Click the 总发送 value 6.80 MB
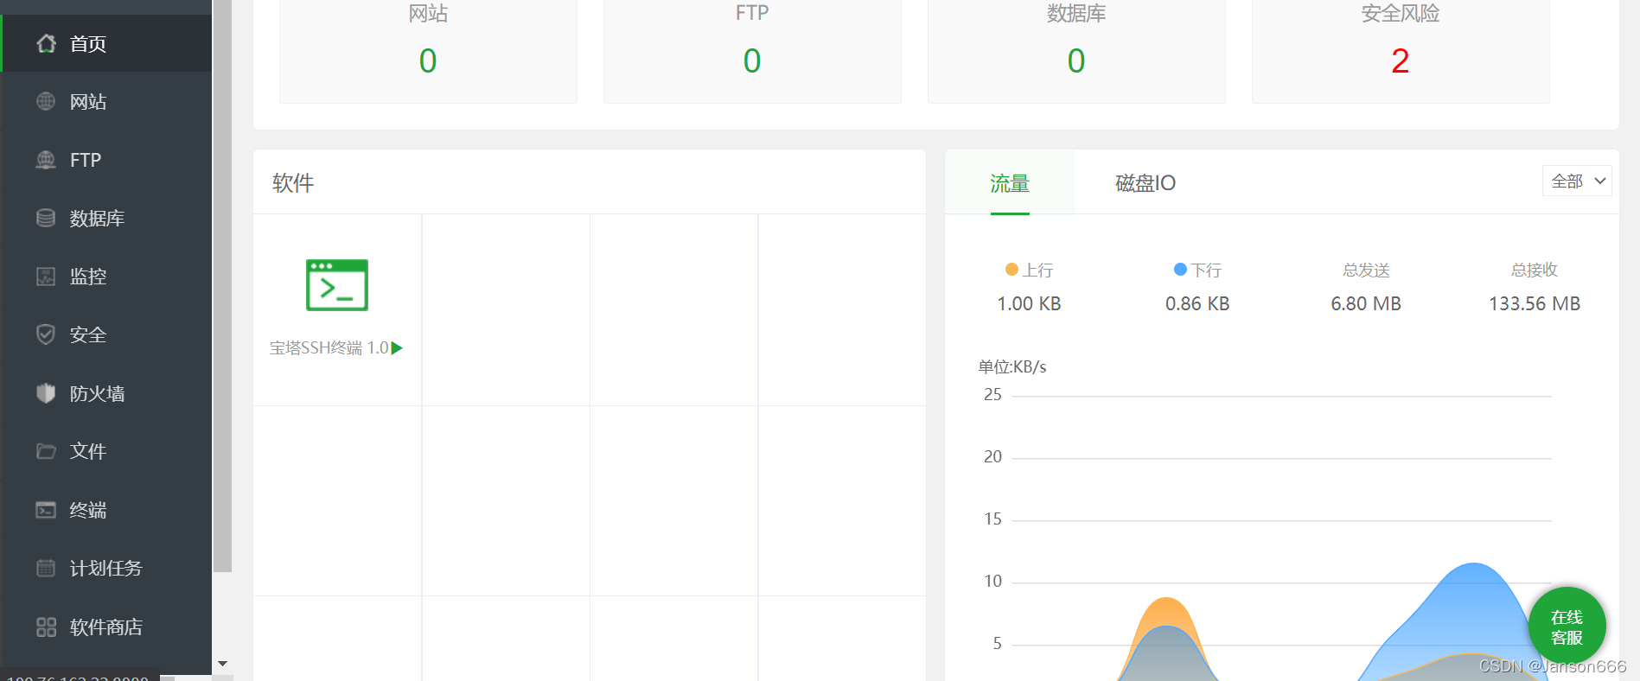The image size is (1640, 681). [x=1366, y=303]
